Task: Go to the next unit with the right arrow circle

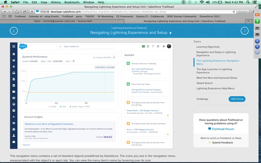Action: point(245,31)
